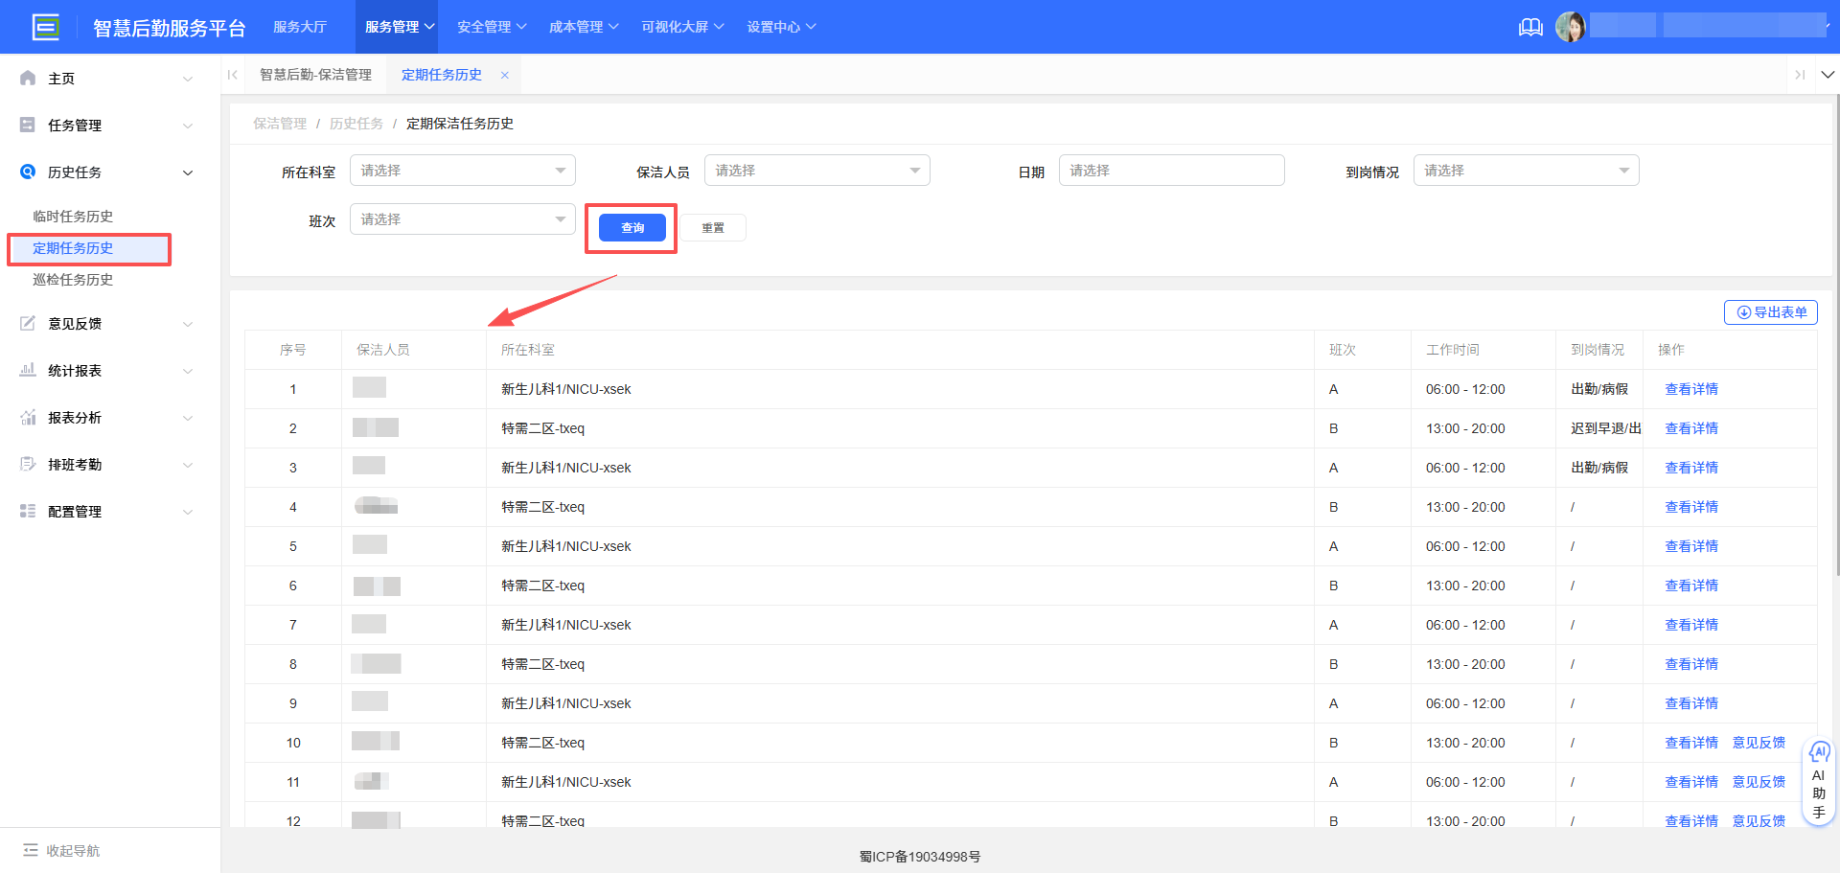Click the 查询 query button
1840x873 pixels.
(630, 227)
